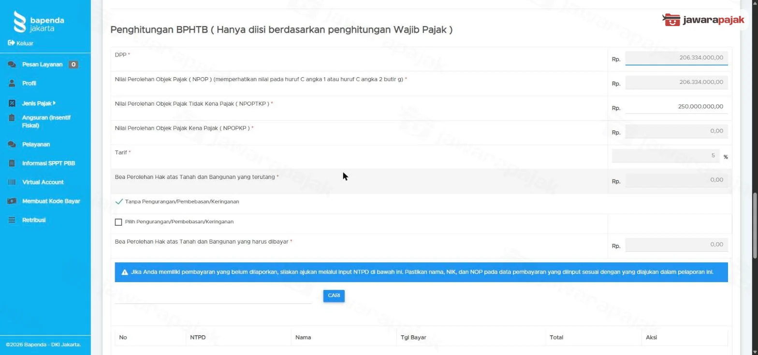Viewport: 758px width, 355px height.
Task: Click the Virtual Account icon
Action: 12,182
